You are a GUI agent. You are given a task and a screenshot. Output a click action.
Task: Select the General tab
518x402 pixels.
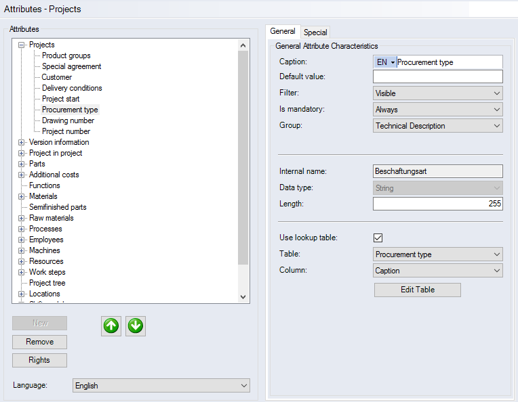coord(283,31)
